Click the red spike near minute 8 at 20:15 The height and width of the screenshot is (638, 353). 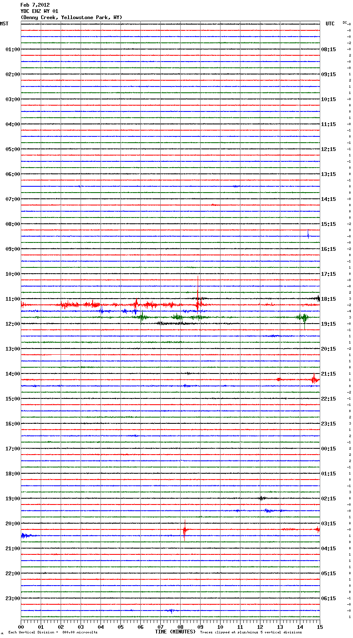[x=184, y=530]
